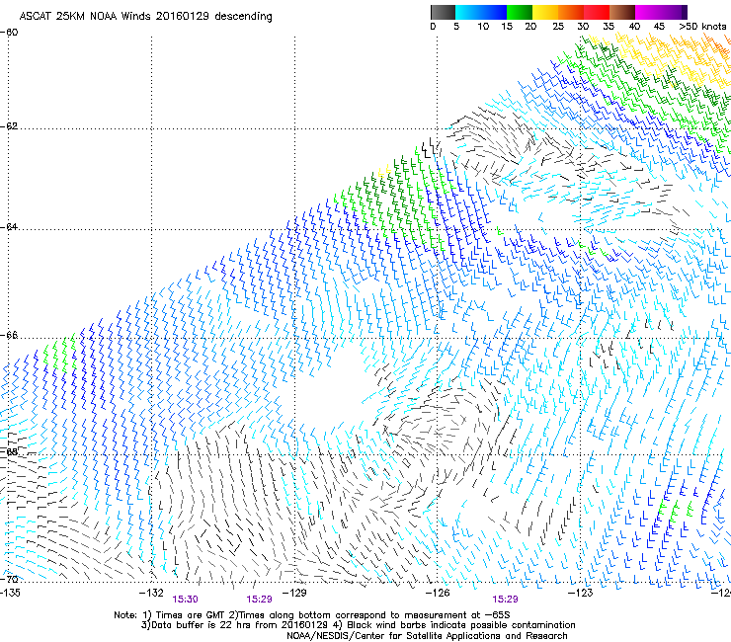Screen dimensions: 731x642
Task: Click the '5' label under the color scale
Action: pos(456,26)
